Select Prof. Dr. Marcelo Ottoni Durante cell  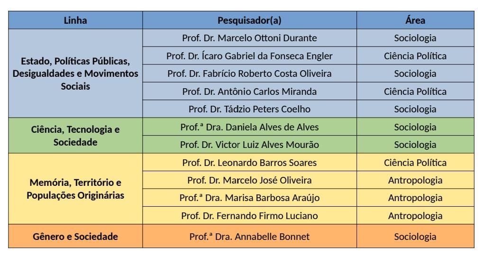(249, 38)
